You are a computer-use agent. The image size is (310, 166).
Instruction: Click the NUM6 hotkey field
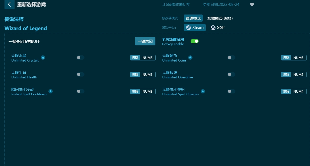[x=298, y=58]
